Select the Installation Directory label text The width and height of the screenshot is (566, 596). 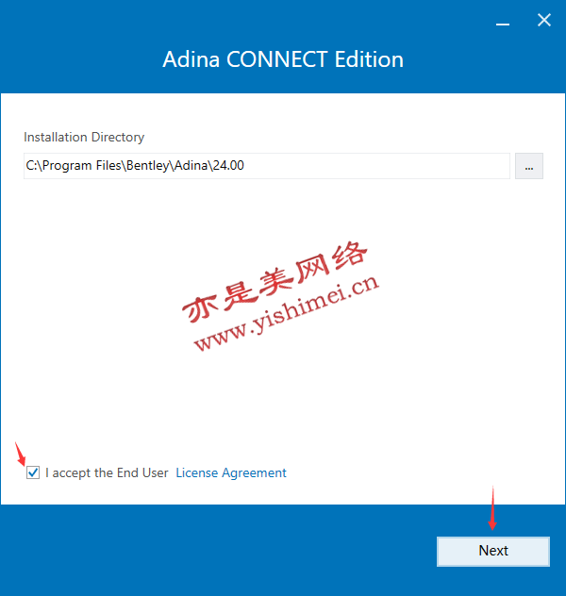click(x=84, y=137)
